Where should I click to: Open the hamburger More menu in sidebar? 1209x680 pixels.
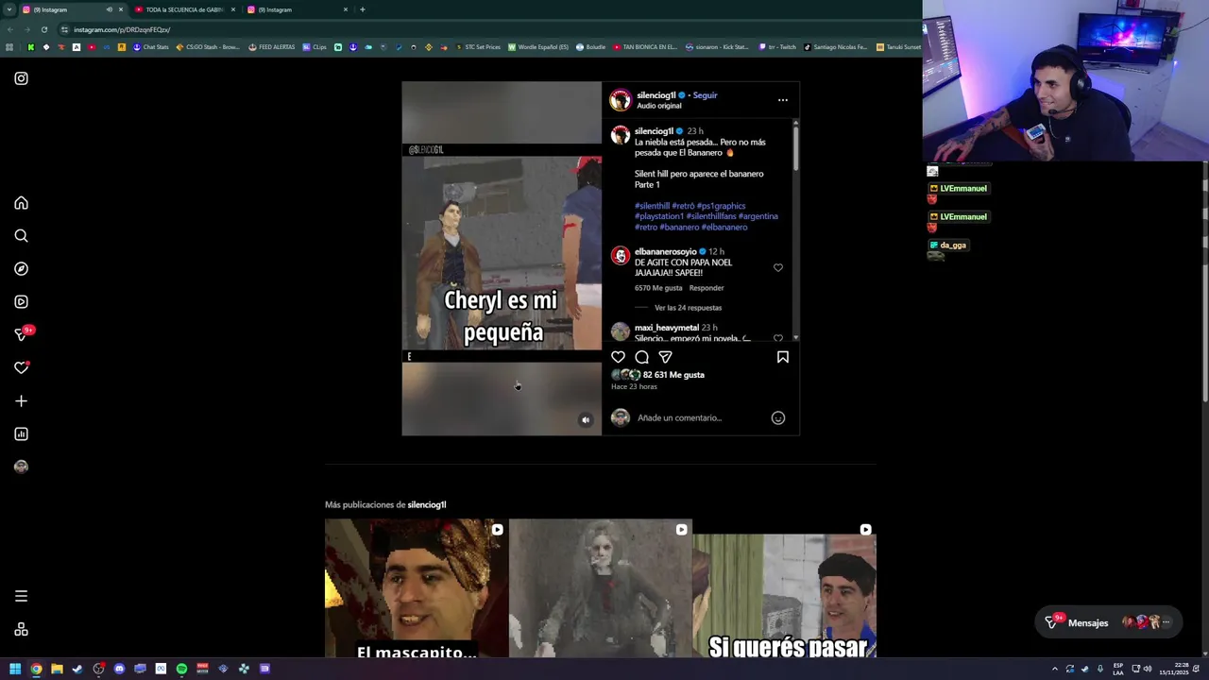point(21,596)
